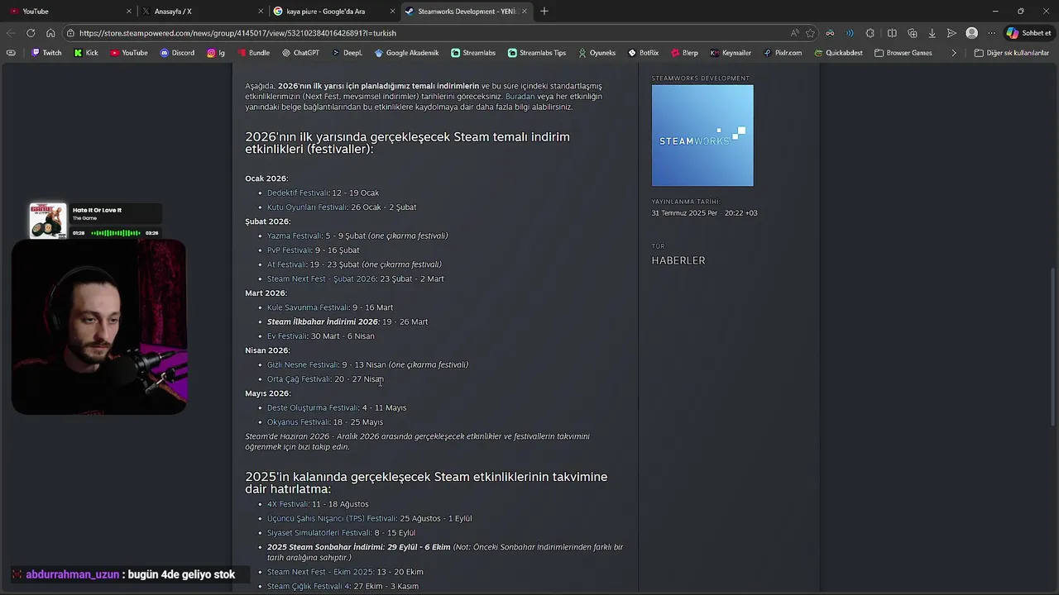Click the first bookmarks bar icon
This screenshot has height=595, width=1059.
pos(11,53)
